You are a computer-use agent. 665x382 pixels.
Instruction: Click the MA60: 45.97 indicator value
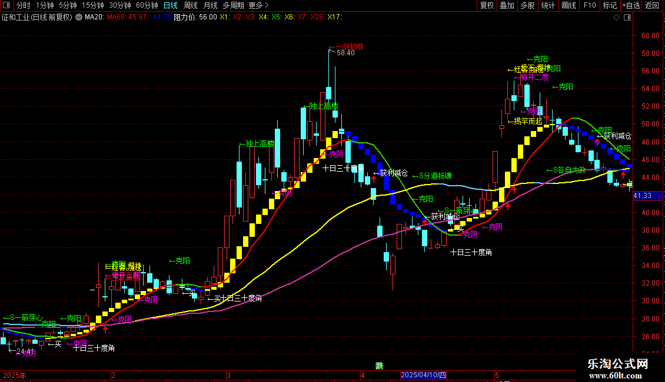[127, 18]
